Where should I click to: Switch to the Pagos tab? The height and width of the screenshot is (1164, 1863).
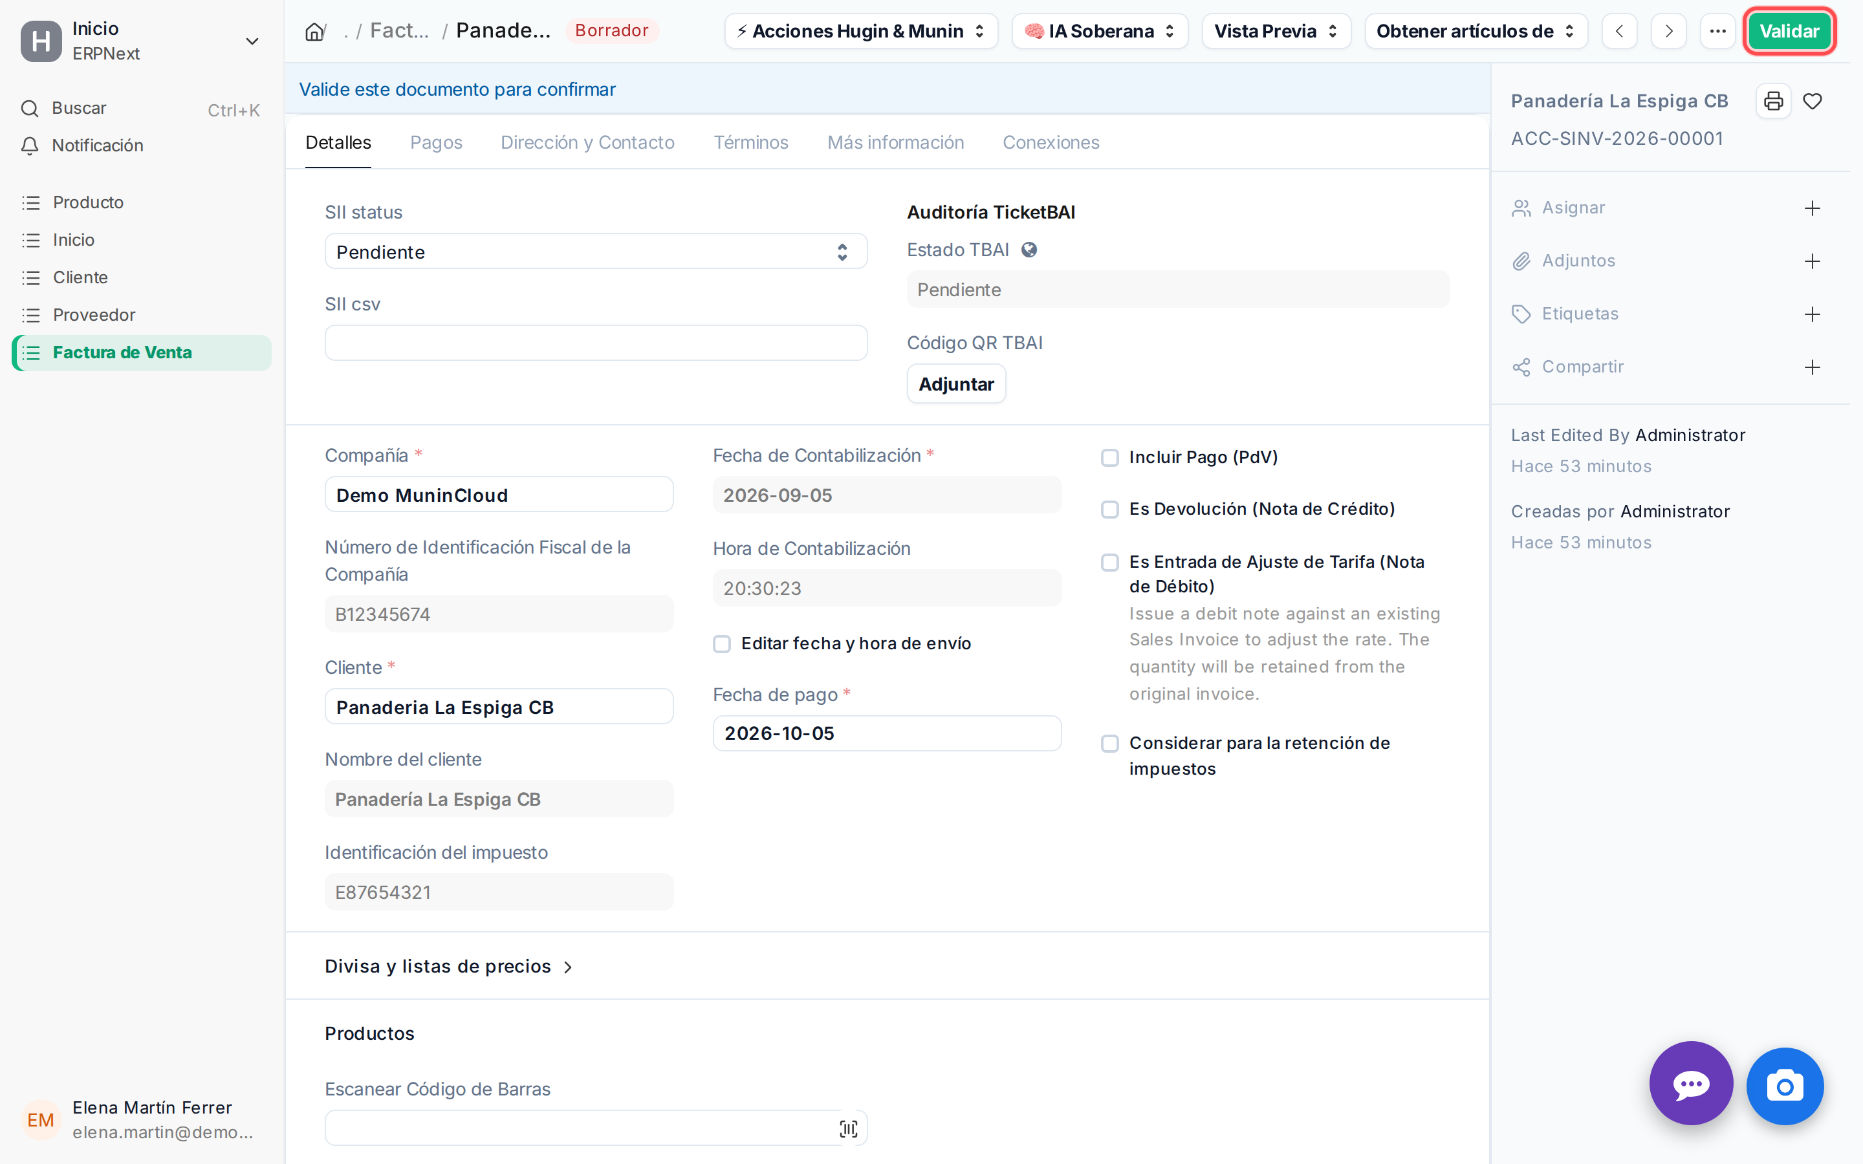[436, 142]
